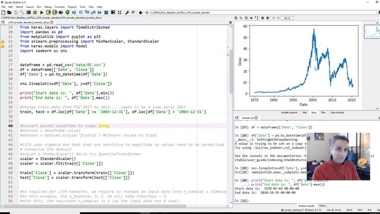The image size is (380, 214).
Task: Step return debug icon
Action: [x=93, y=12]
